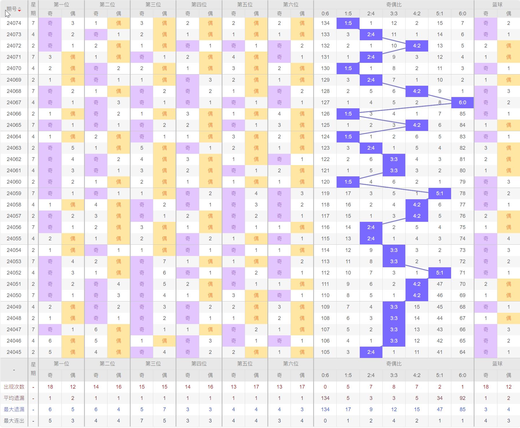The height and width of the screenshot is (428, 520).
Task: Click 6:0 column value 85 in row 24066
Action: tap(462, 114)
